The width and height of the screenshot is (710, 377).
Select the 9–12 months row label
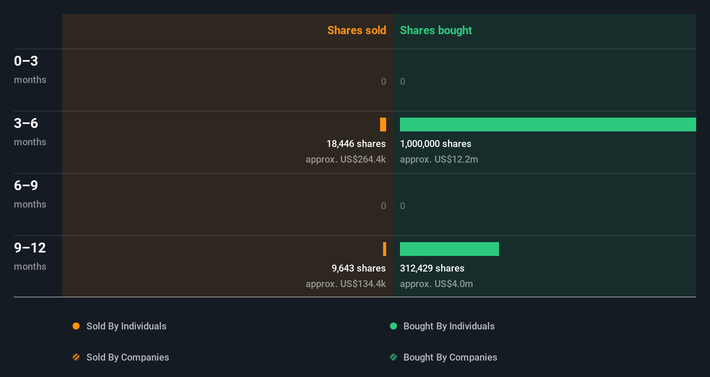[x=30, y=256]
